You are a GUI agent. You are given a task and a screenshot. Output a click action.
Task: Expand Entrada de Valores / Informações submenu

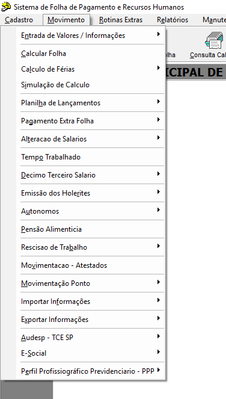91,36
